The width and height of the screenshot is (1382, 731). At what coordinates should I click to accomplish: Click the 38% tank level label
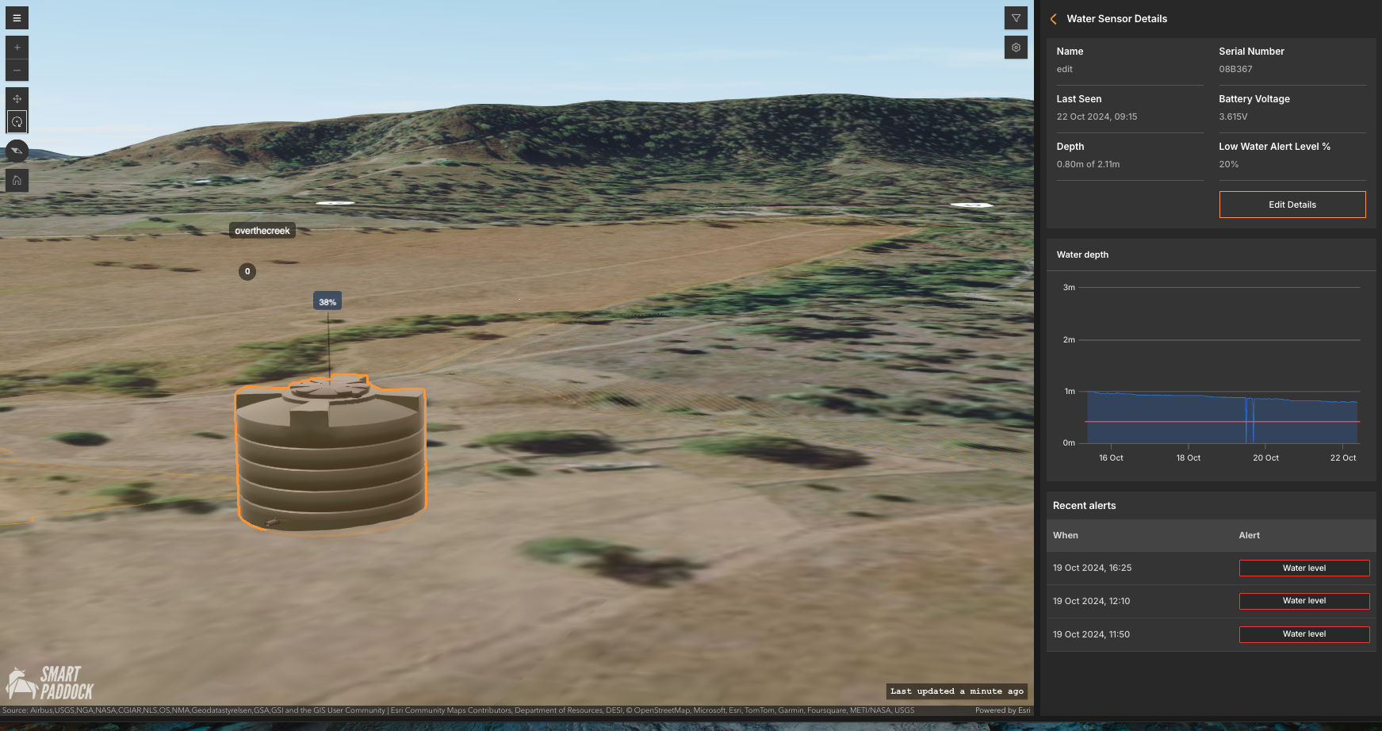(x=327, y=302)
